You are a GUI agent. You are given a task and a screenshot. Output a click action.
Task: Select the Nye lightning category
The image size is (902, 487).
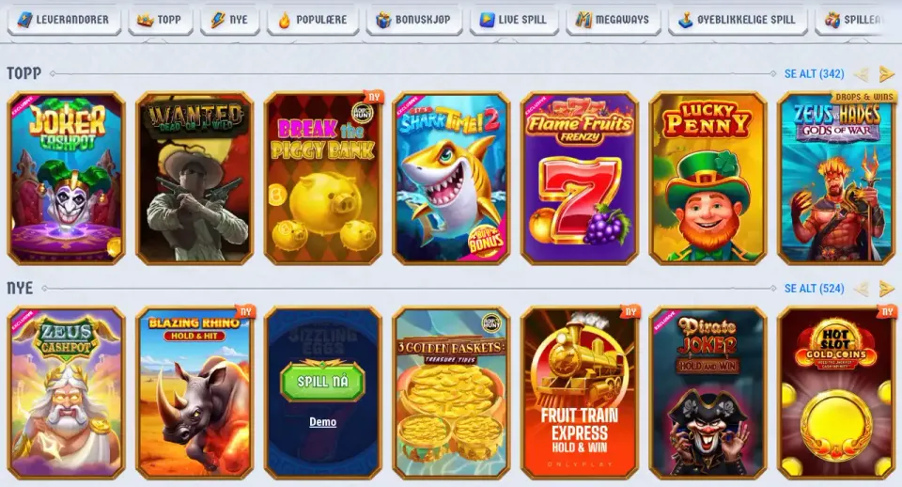pos(229,20)
